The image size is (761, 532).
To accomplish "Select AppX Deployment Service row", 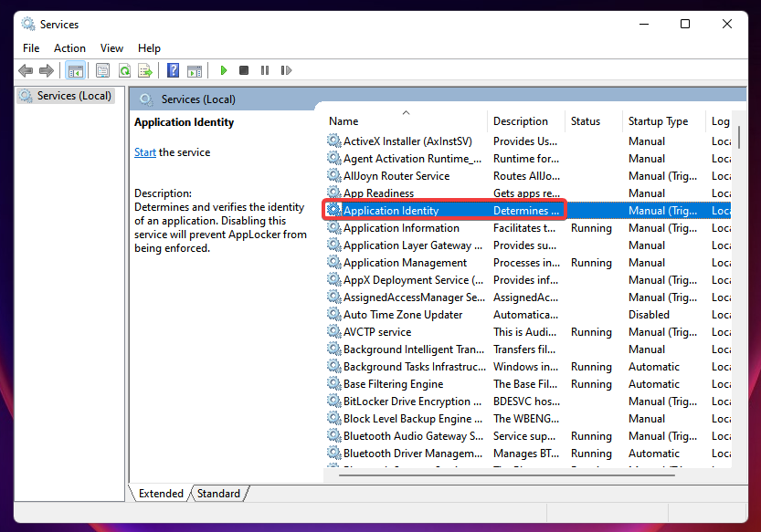I will [x=527, y=280].
